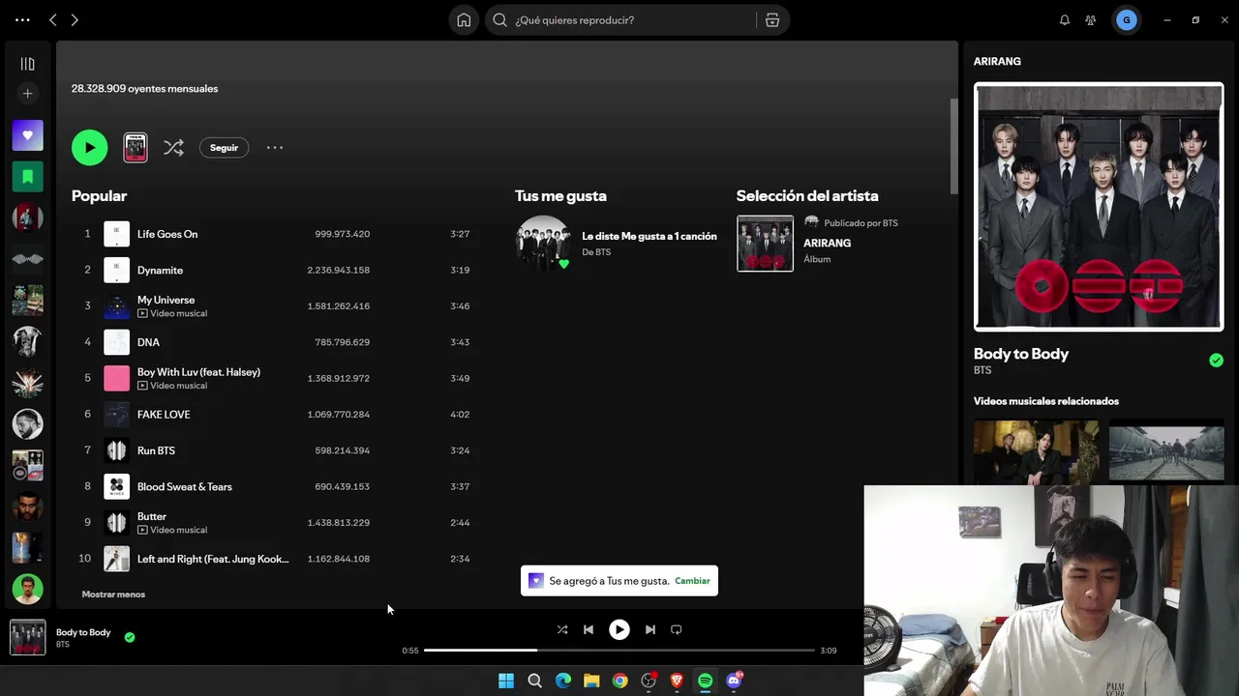The width and height of the screenshot is (1239, 696).
Task: Collapse list with Mostrar menos
Action: click(113, 594)
